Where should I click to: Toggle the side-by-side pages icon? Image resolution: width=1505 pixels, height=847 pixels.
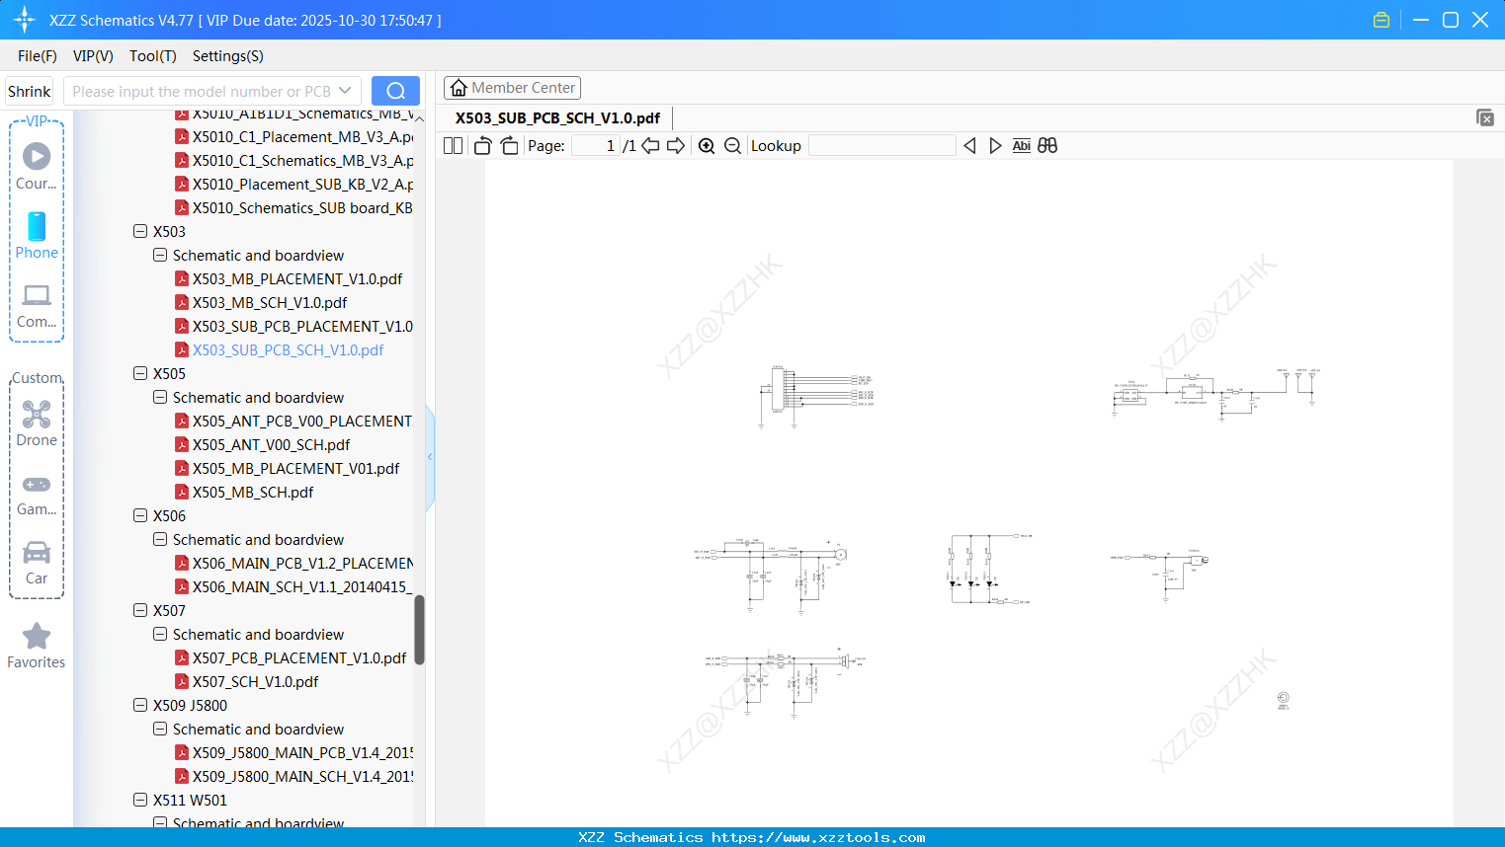pos(452,145)
